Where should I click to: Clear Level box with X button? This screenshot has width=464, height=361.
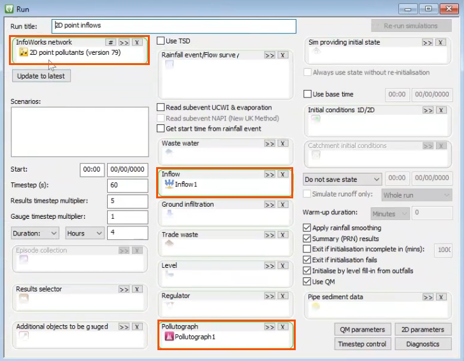282,265
